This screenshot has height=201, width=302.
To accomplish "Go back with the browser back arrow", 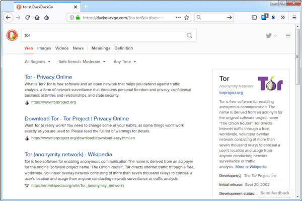I will pos(8,18).
